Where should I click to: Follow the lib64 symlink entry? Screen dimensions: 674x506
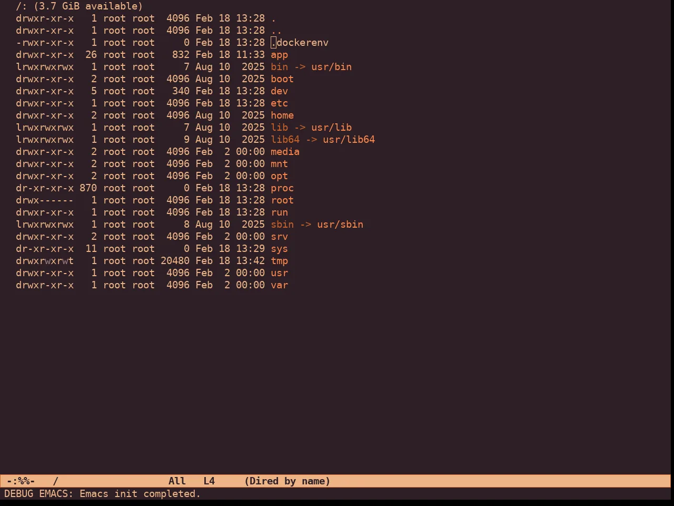285,140
